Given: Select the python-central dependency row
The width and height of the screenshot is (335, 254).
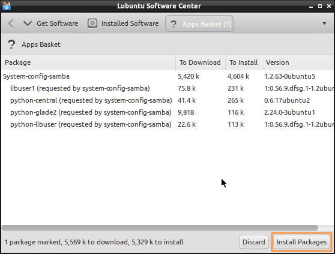Looking at the screenshot, I should coord(167,100).
